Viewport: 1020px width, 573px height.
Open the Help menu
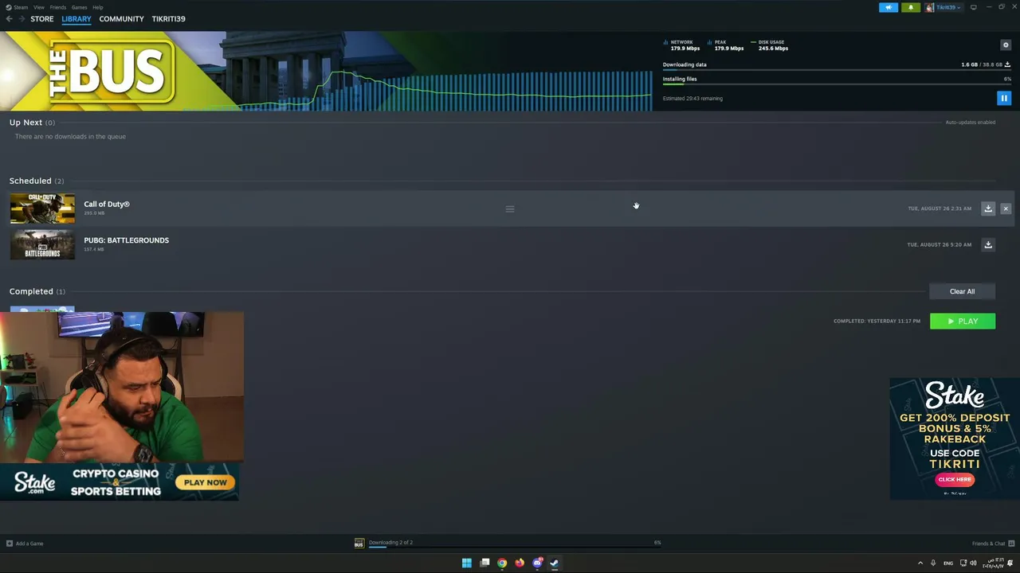point(97,7)
